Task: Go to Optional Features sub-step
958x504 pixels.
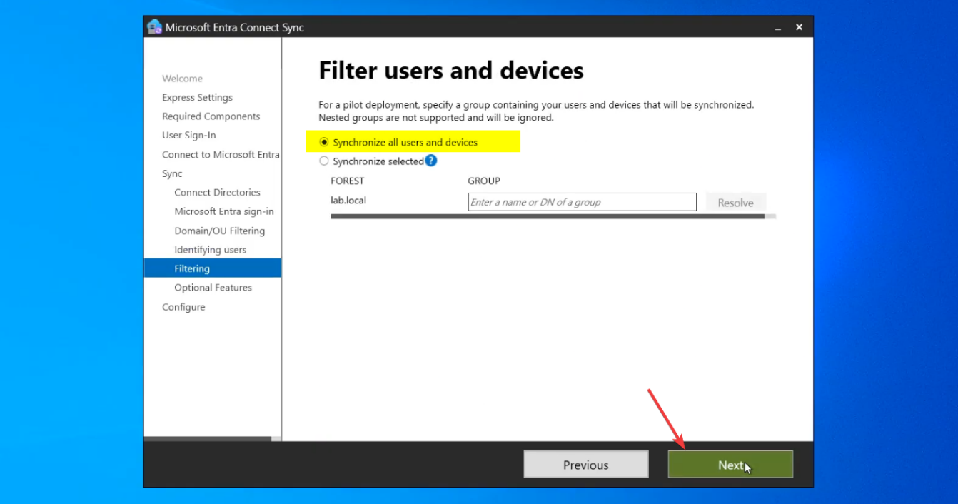Action: 213,288
